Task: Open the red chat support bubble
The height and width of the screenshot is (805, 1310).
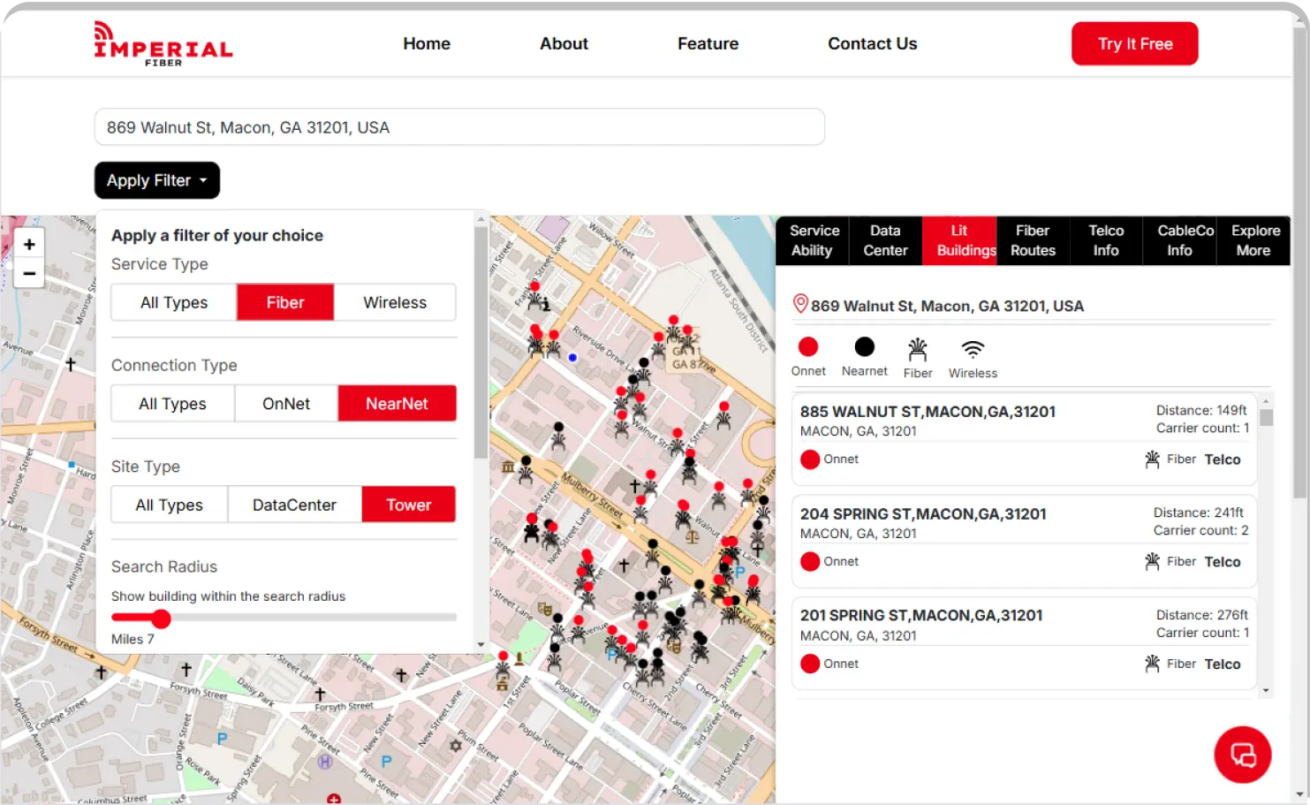Action: click(1242, 755)
